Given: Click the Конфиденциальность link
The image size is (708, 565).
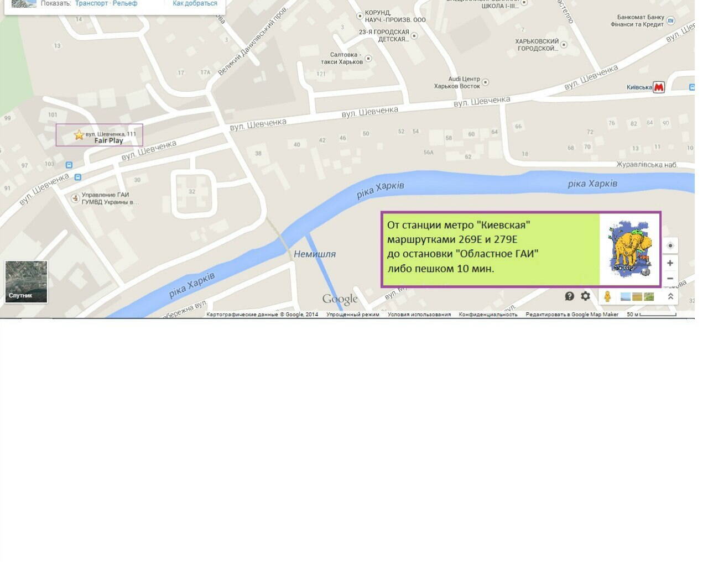Looking at the screenshot, I should coord(488,315).
